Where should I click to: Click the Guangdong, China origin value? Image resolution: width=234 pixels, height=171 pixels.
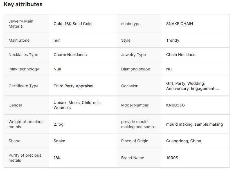point(183,141)
